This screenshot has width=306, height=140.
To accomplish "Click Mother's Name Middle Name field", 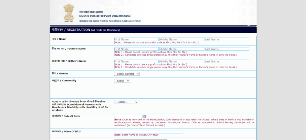I will point(181,61).
